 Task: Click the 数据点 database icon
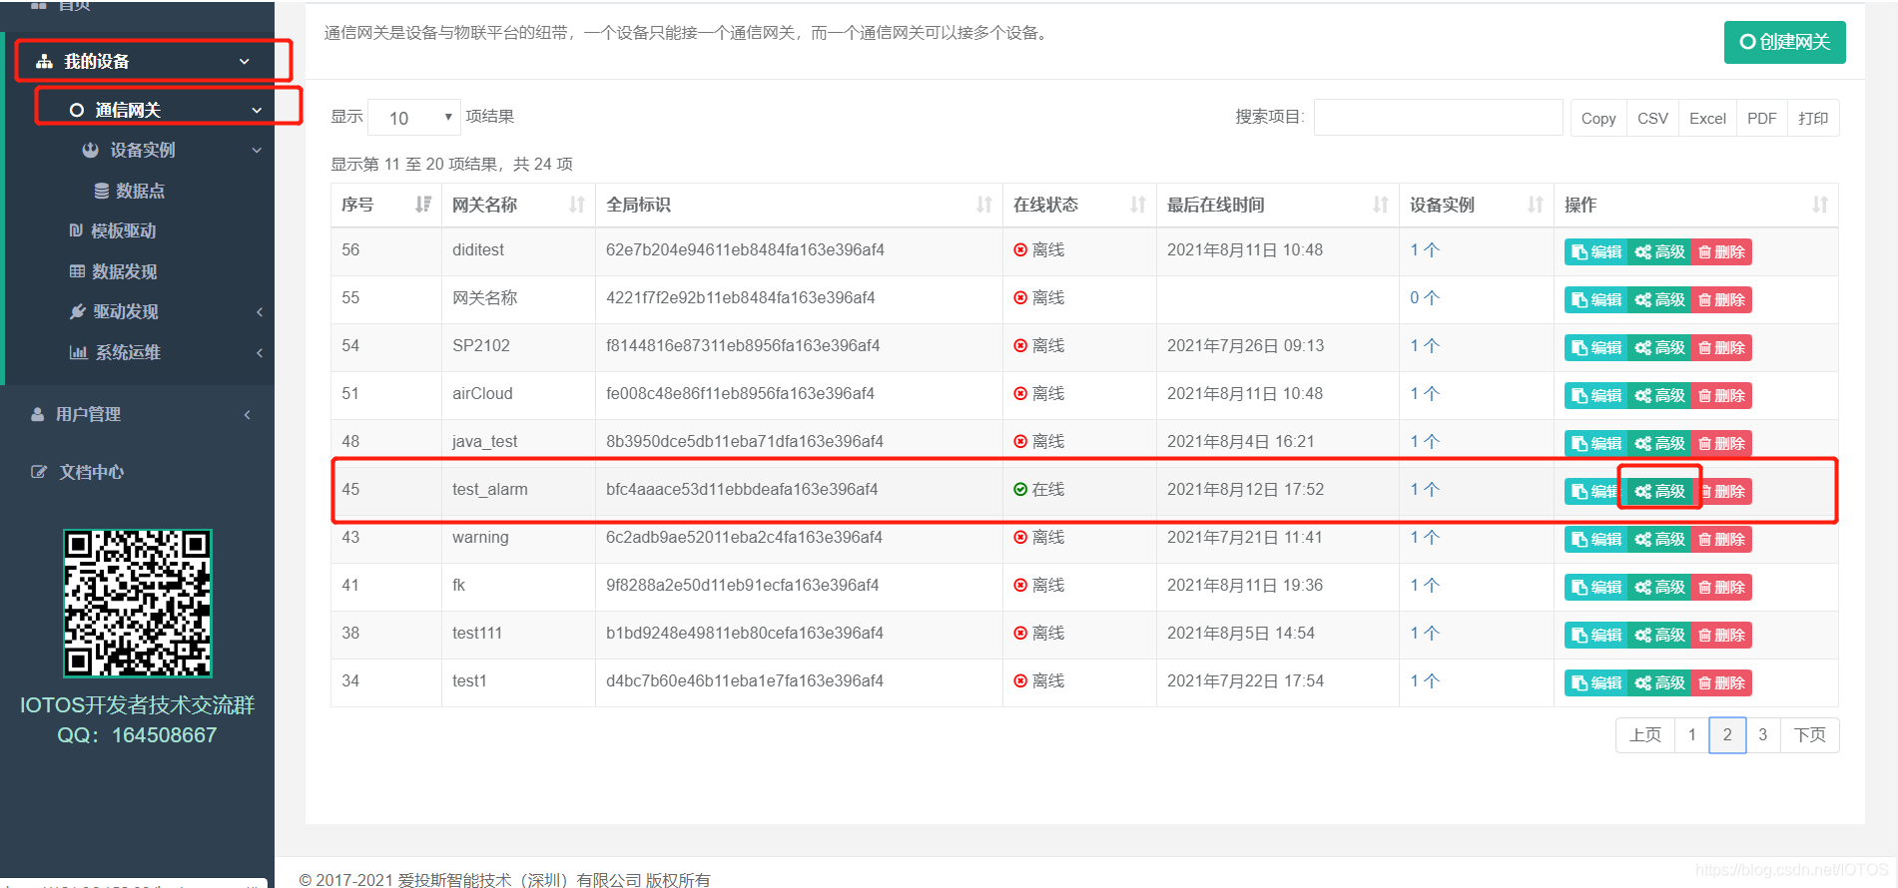[102, 191]
